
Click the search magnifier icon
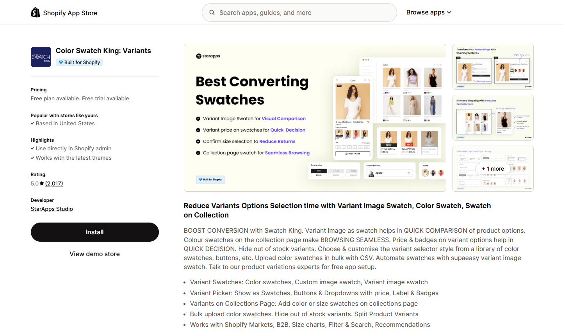[212, 12]
